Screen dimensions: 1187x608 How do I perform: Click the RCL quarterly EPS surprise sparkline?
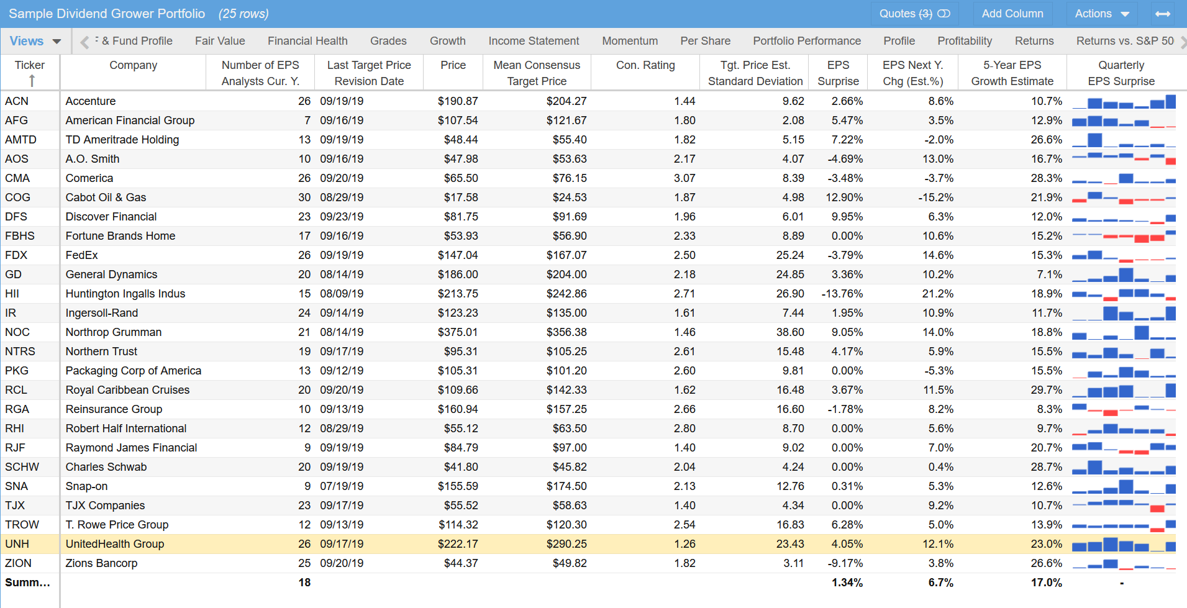point(1124,390)
